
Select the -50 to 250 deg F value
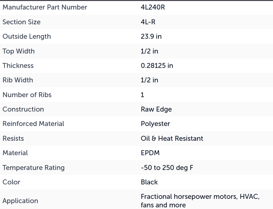(x=167, y=168)
